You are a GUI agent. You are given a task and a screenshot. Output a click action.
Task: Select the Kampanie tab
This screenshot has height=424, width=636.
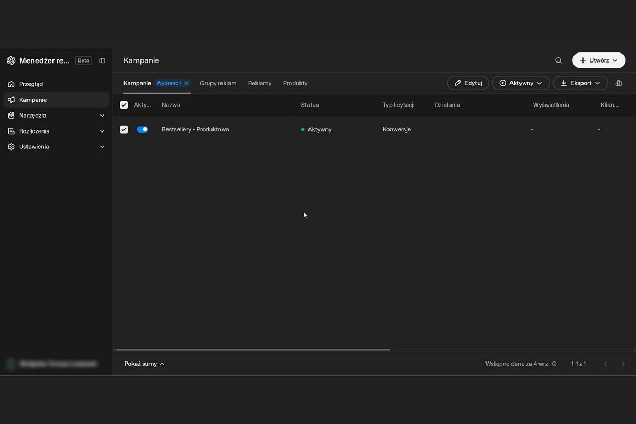[137, 83]
